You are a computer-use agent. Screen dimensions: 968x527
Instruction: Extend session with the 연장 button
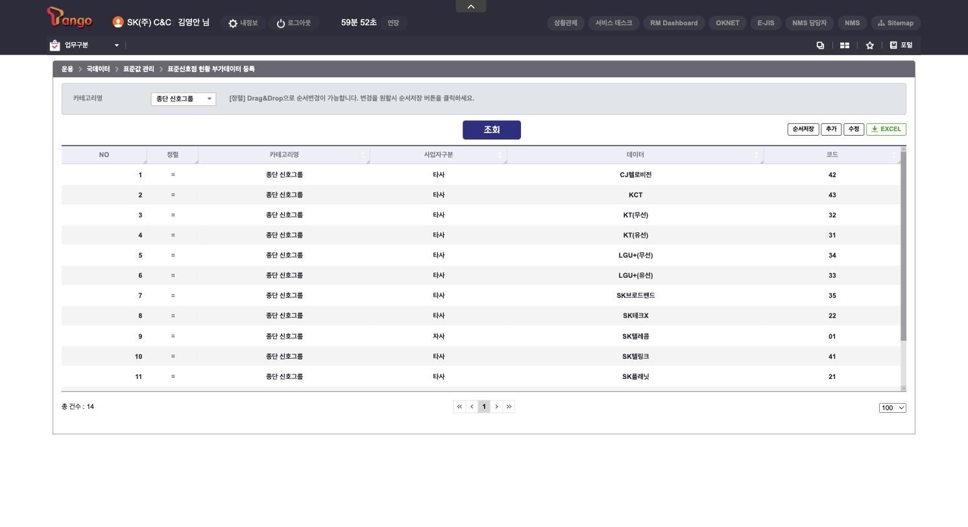pyautogui.click(x=393, y=23)
